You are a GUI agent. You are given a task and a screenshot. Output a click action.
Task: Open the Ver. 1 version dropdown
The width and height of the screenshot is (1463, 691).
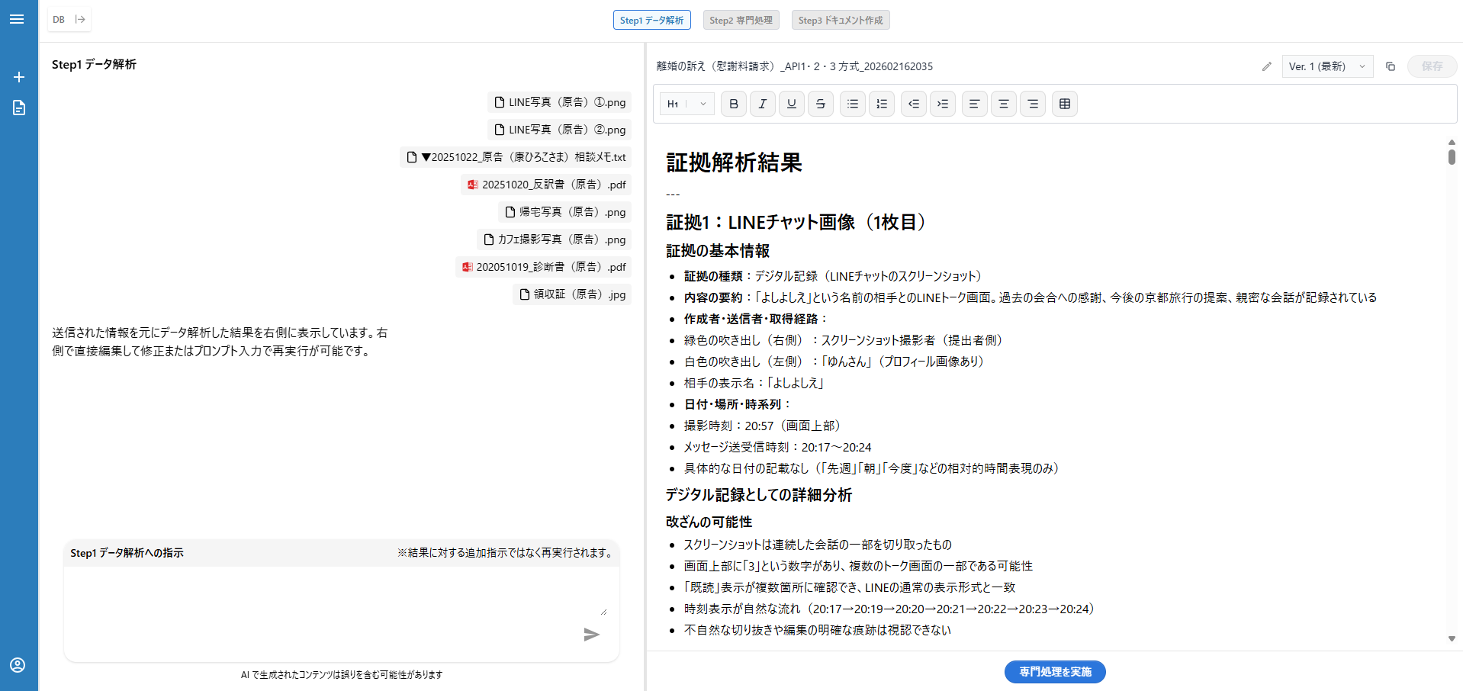pyautogui.click(x=1326, y=66)
